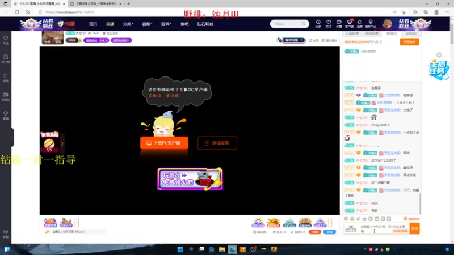This screenshot has width=454, height=255.
Task: Click the orange 开通贵族 button
Action: 409,42
